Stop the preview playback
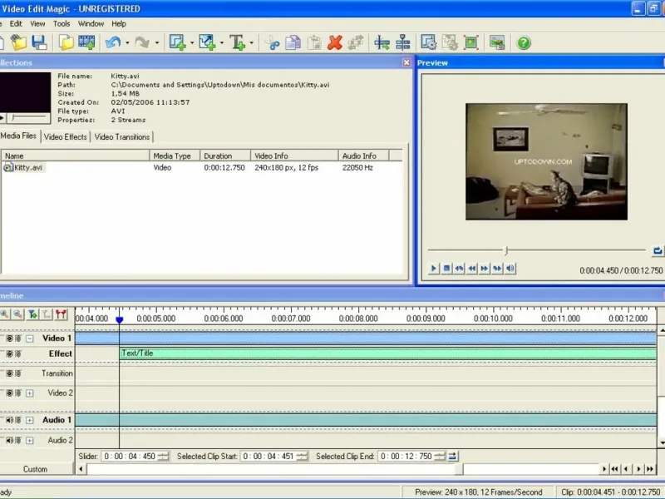This screenshot has height=499, width=665. click(x=446, y=269)
